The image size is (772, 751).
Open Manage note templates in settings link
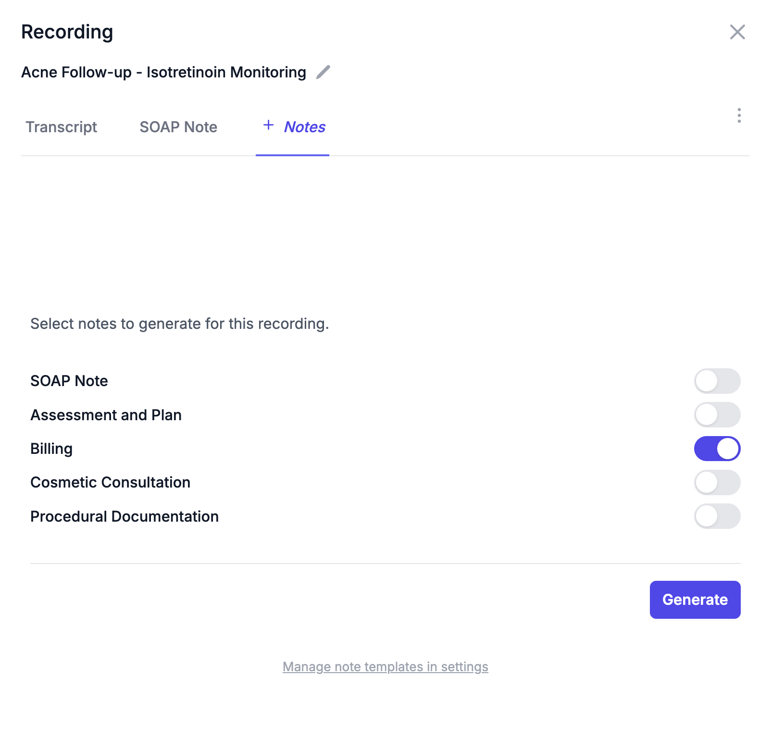385,667
